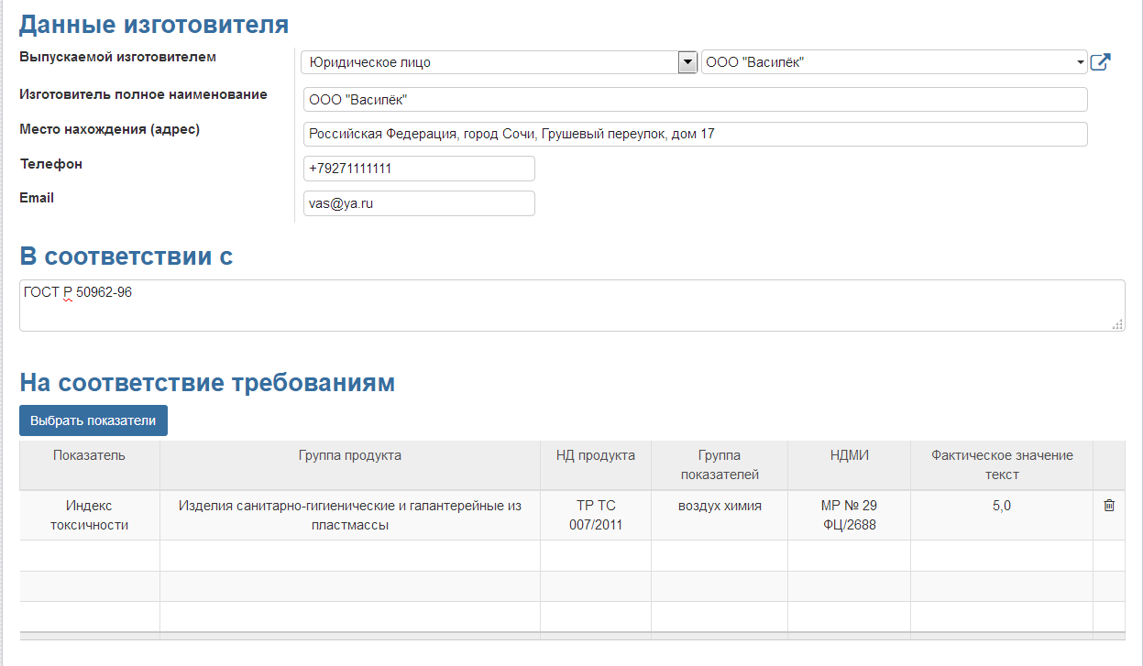Select the Телефон input field
This screenshot has height=666, width=1143.
(419, 169)
